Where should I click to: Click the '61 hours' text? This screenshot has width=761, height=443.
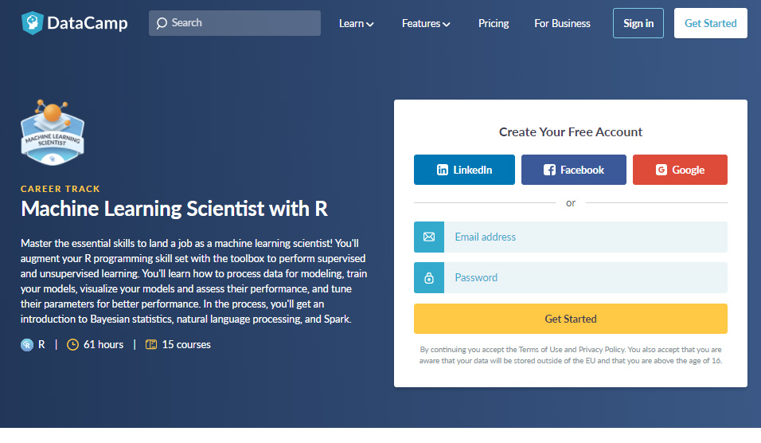tap(103, 345)
